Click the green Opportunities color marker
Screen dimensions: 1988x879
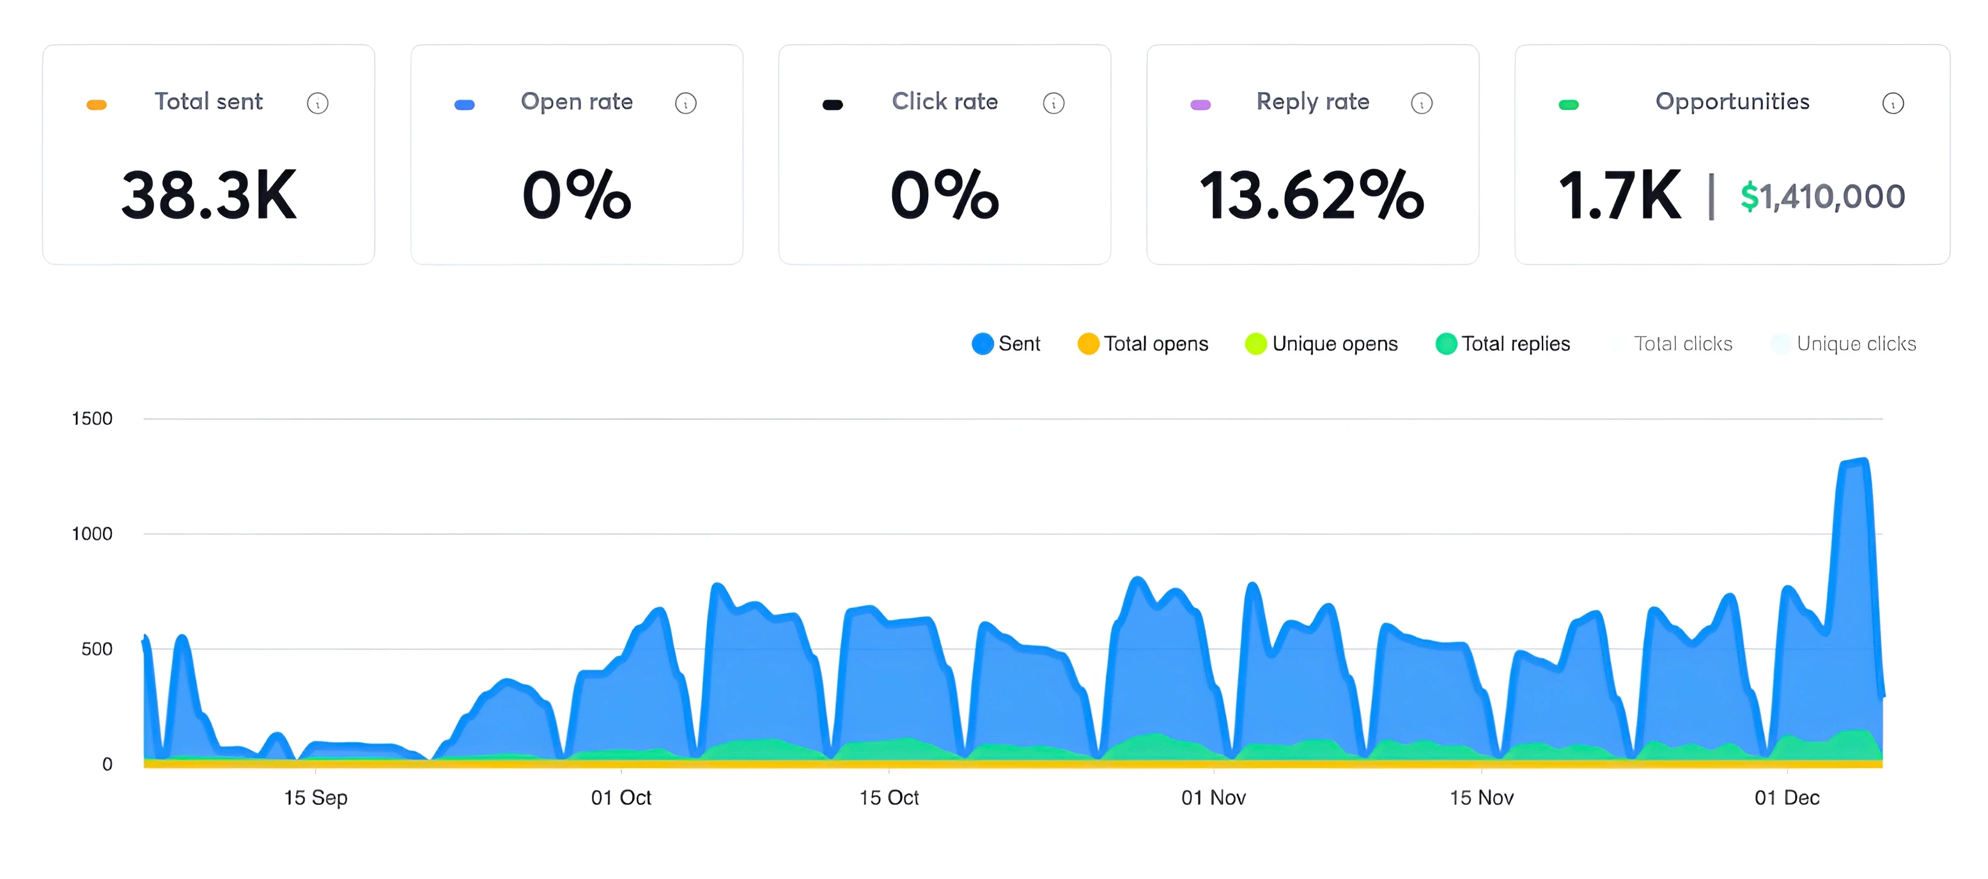click(1568, 105)
